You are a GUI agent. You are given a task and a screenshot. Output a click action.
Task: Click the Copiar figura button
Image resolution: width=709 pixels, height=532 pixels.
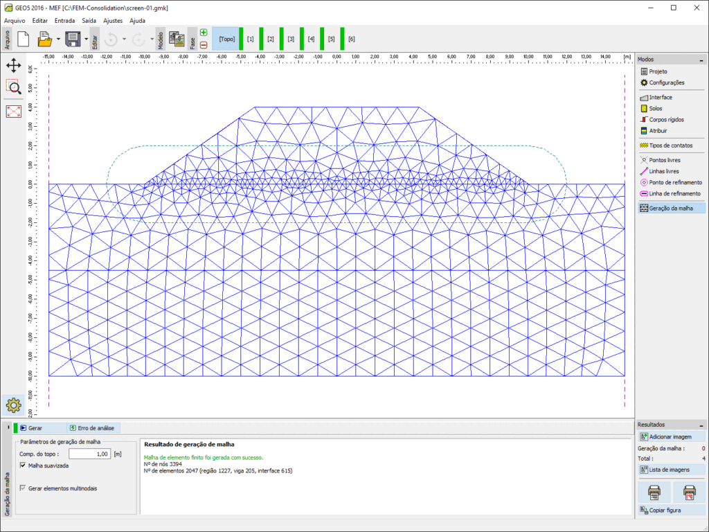pyautogui.click(x=672, y=510)
